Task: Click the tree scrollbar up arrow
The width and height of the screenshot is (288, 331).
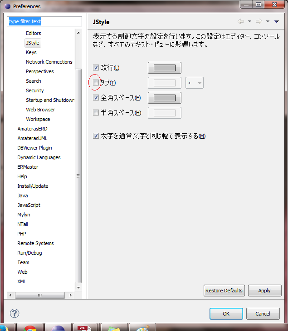Action: point(78,33)
